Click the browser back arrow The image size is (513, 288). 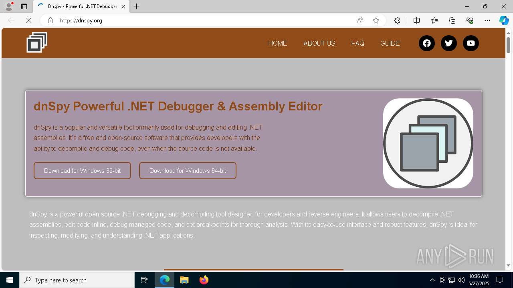click(x=11, y=20)
